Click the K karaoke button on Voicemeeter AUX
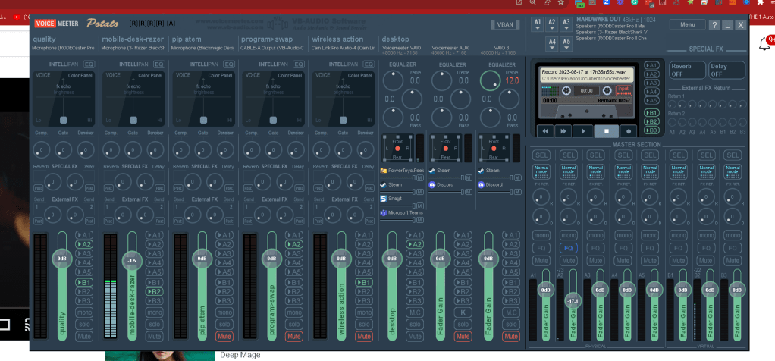Viewport: 775px width, 361px height. [x=463, y=312]
